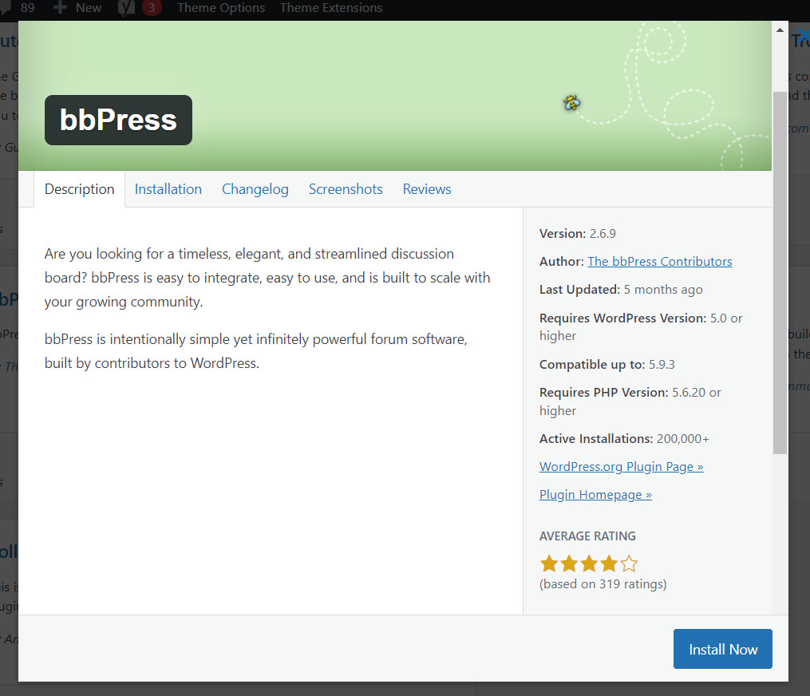Open Theme Options in admin bar
The height and width of the screenshot is (696, 810).
click(x=221, y=8)
